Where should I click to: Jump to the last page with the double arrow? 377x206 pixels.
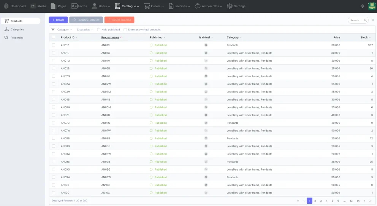(371, 201)
